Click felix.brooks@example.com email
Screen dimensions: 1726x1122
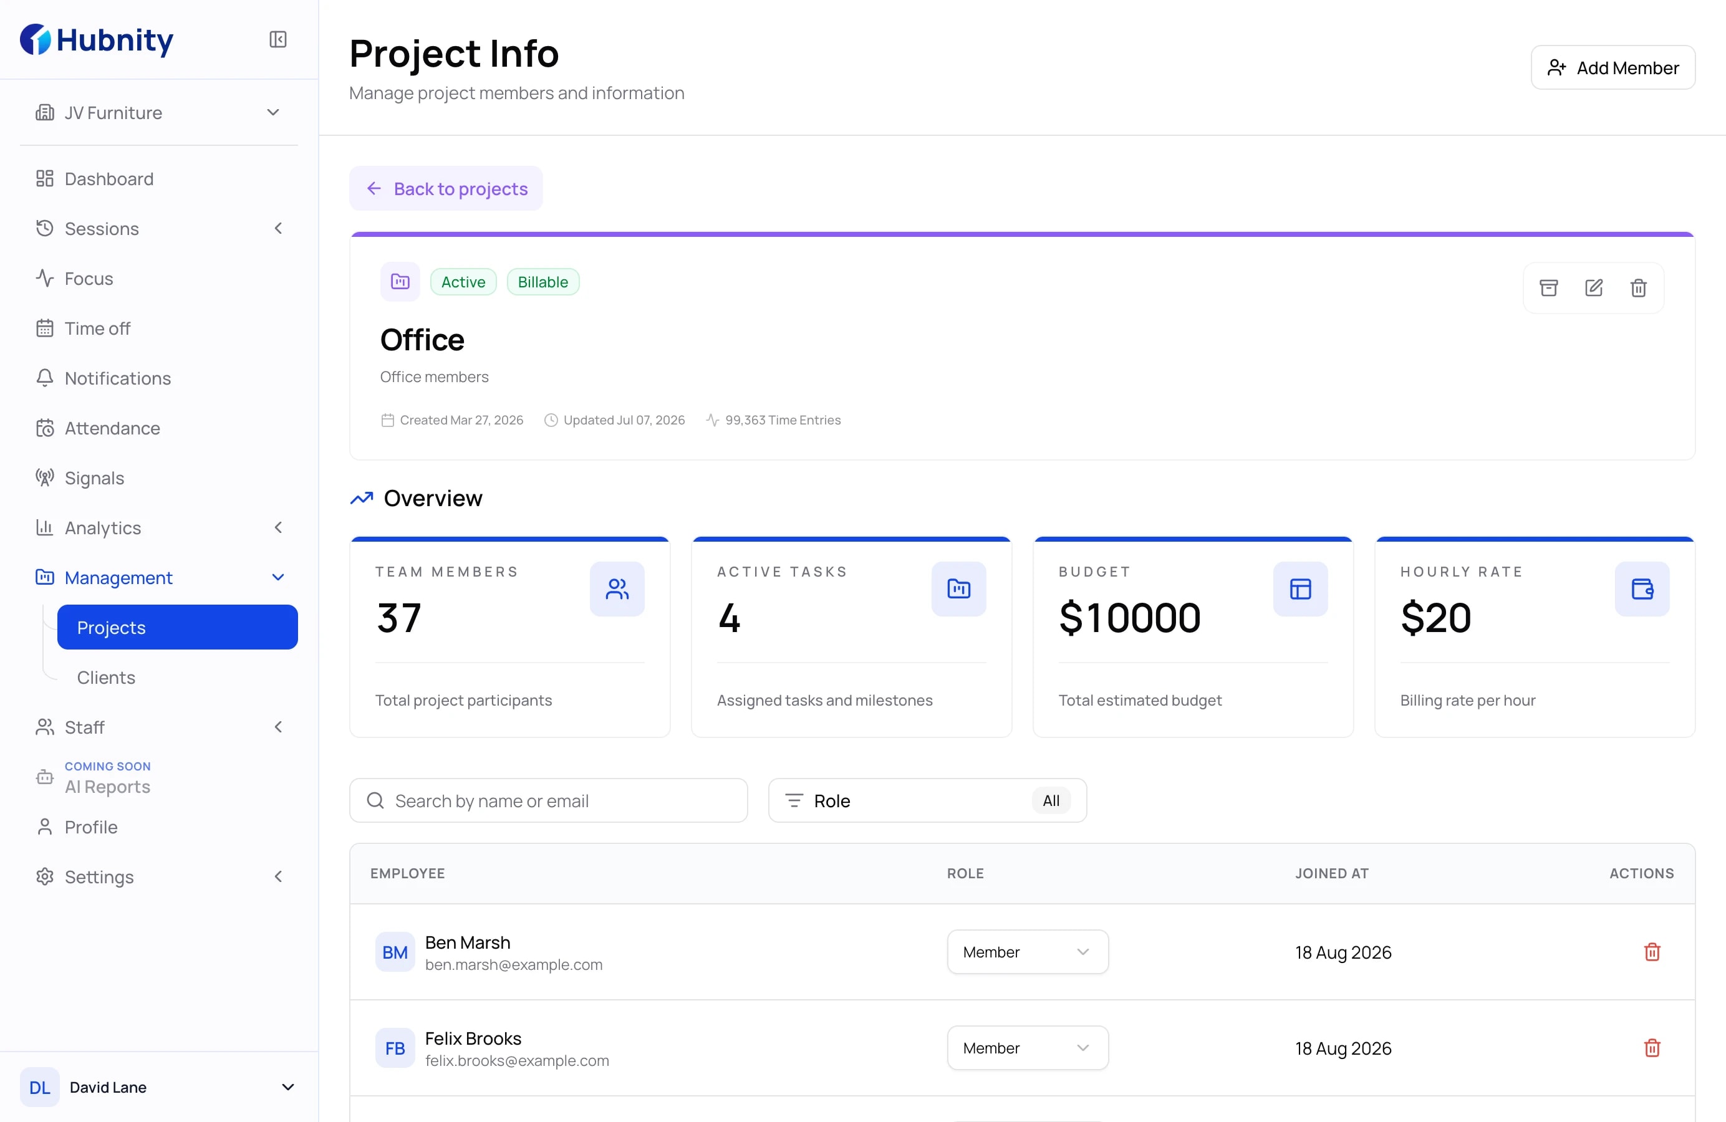[x=517, y=1060]
